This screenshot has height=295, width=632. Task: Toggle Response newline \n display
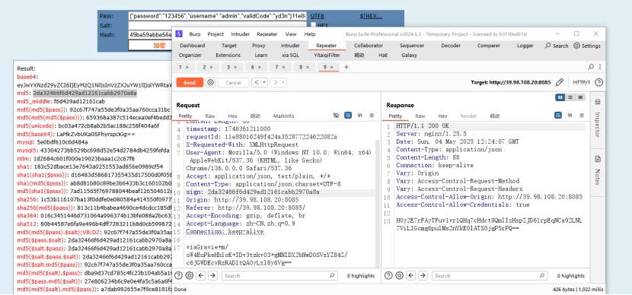pos(570,116)
